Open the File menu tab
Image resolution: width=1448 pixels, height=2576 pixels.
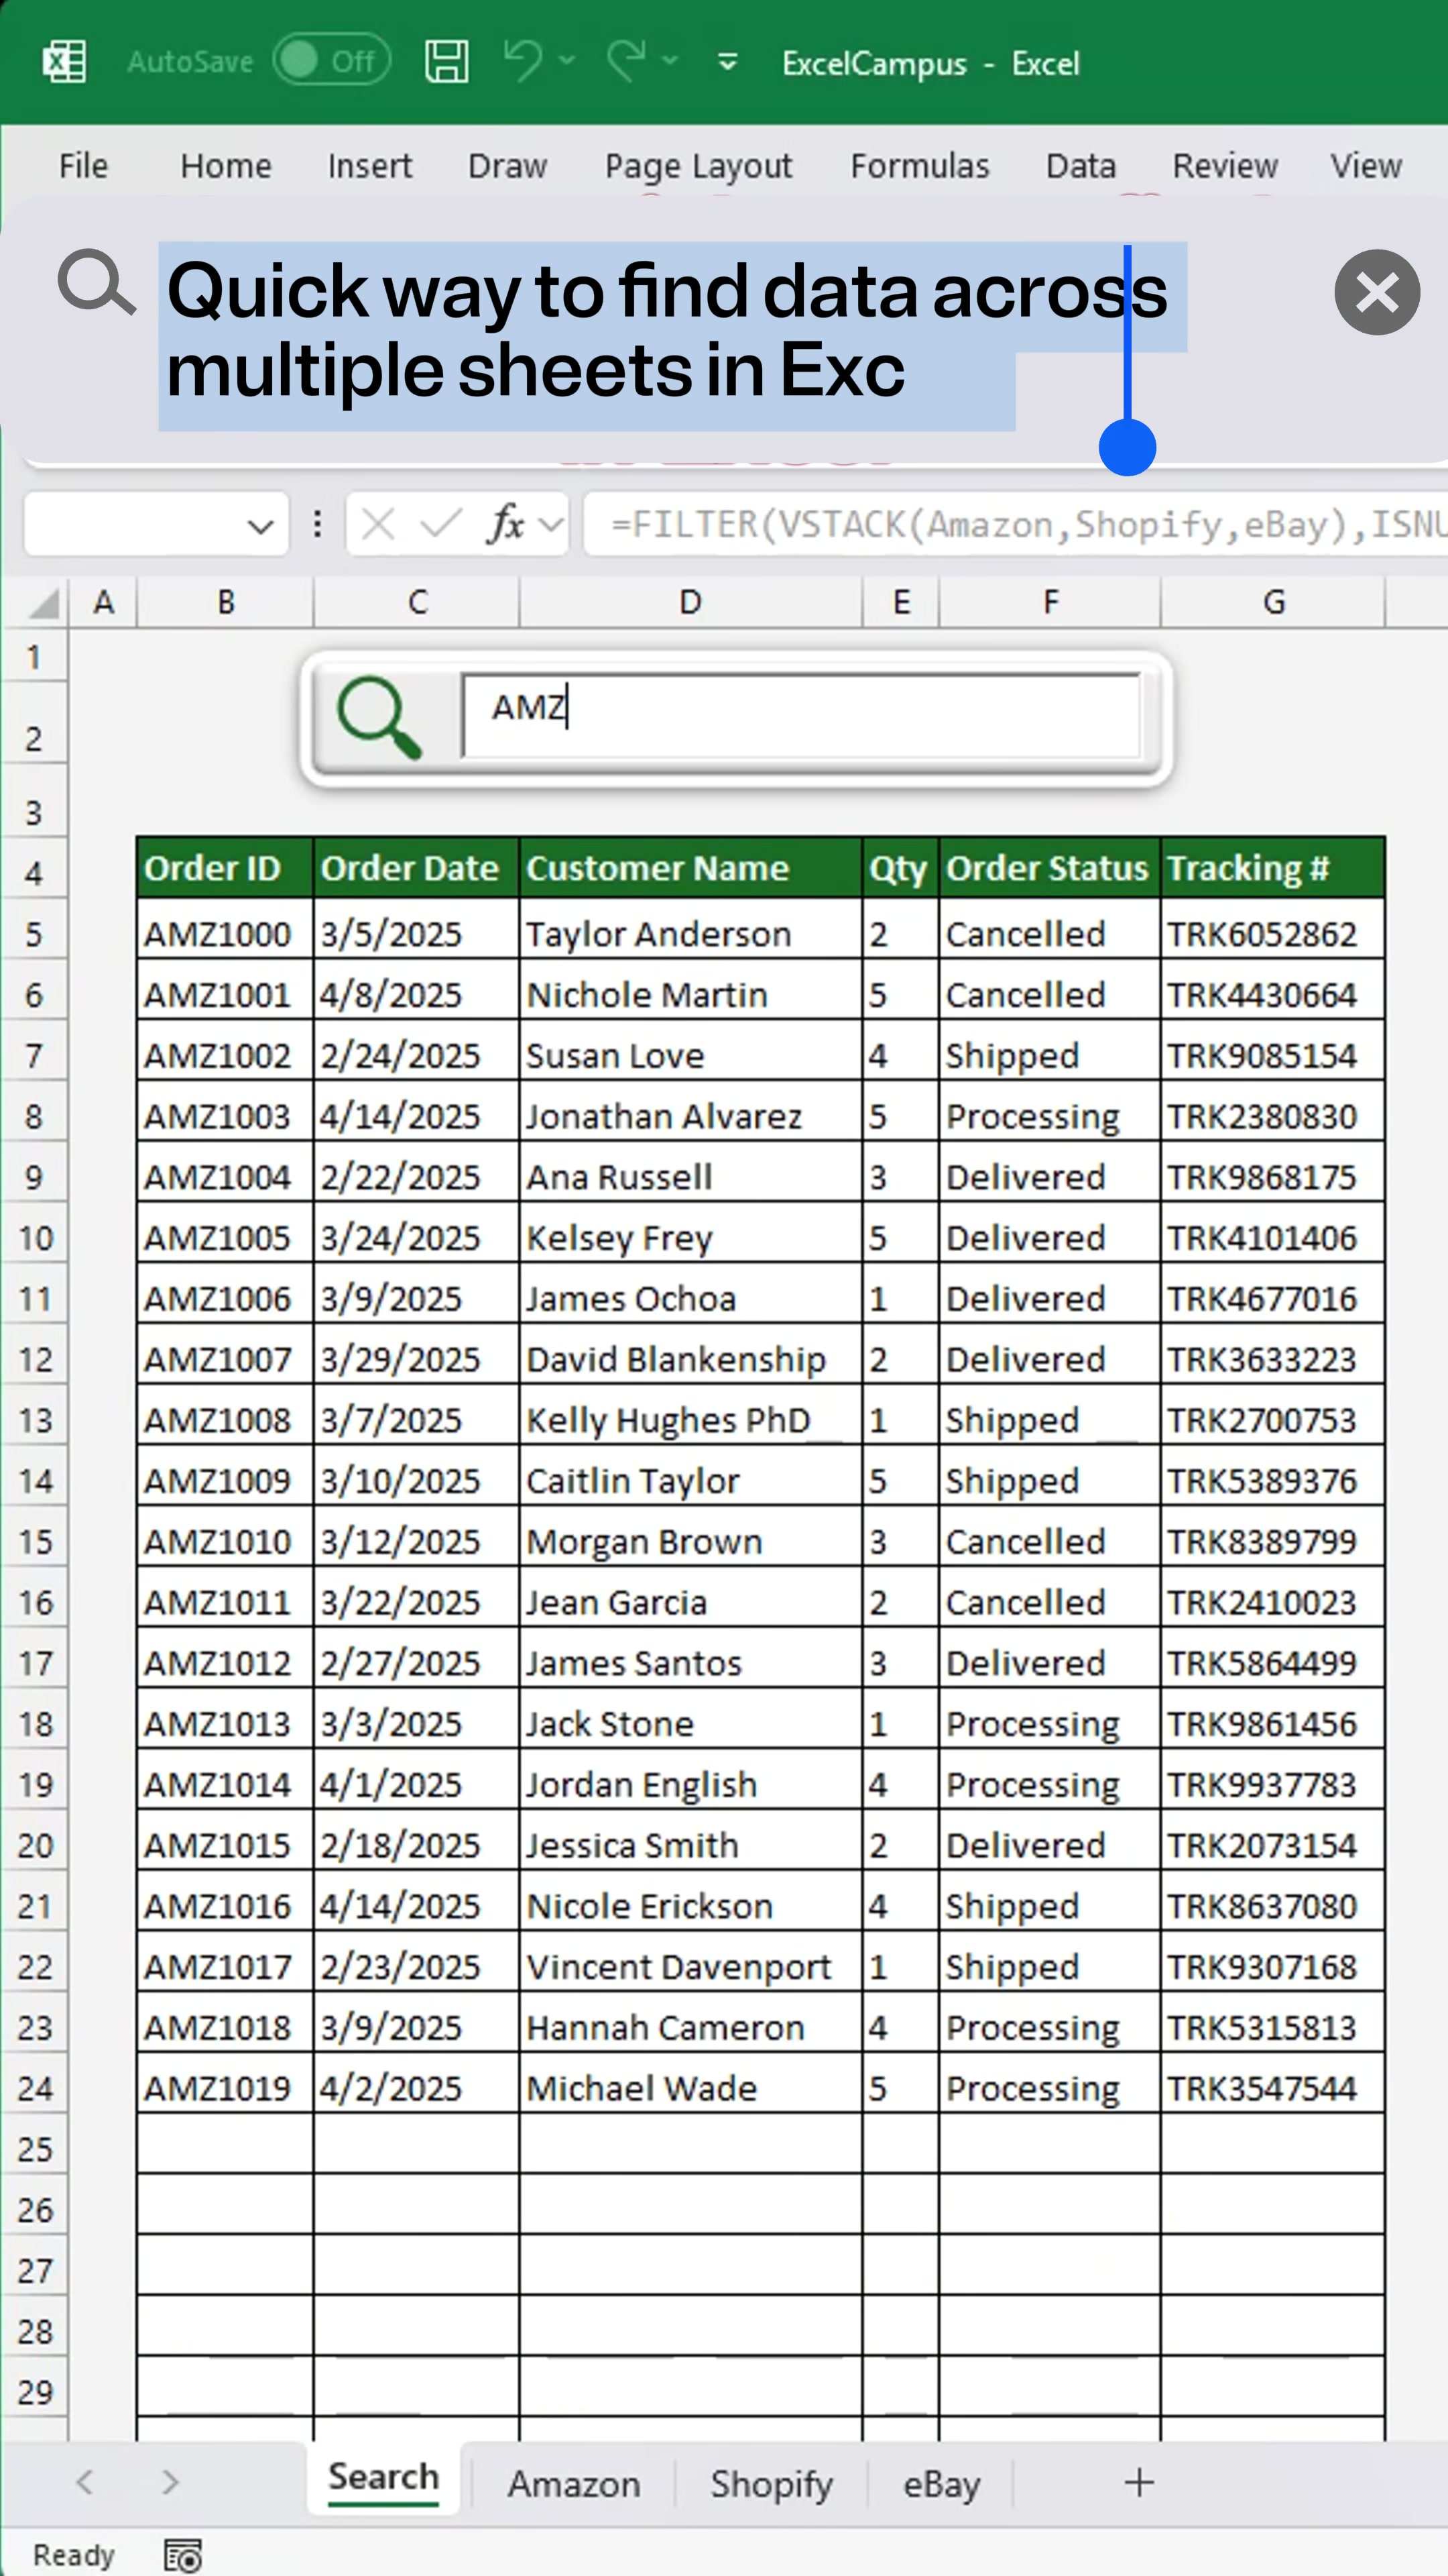(x=83, y=165)
